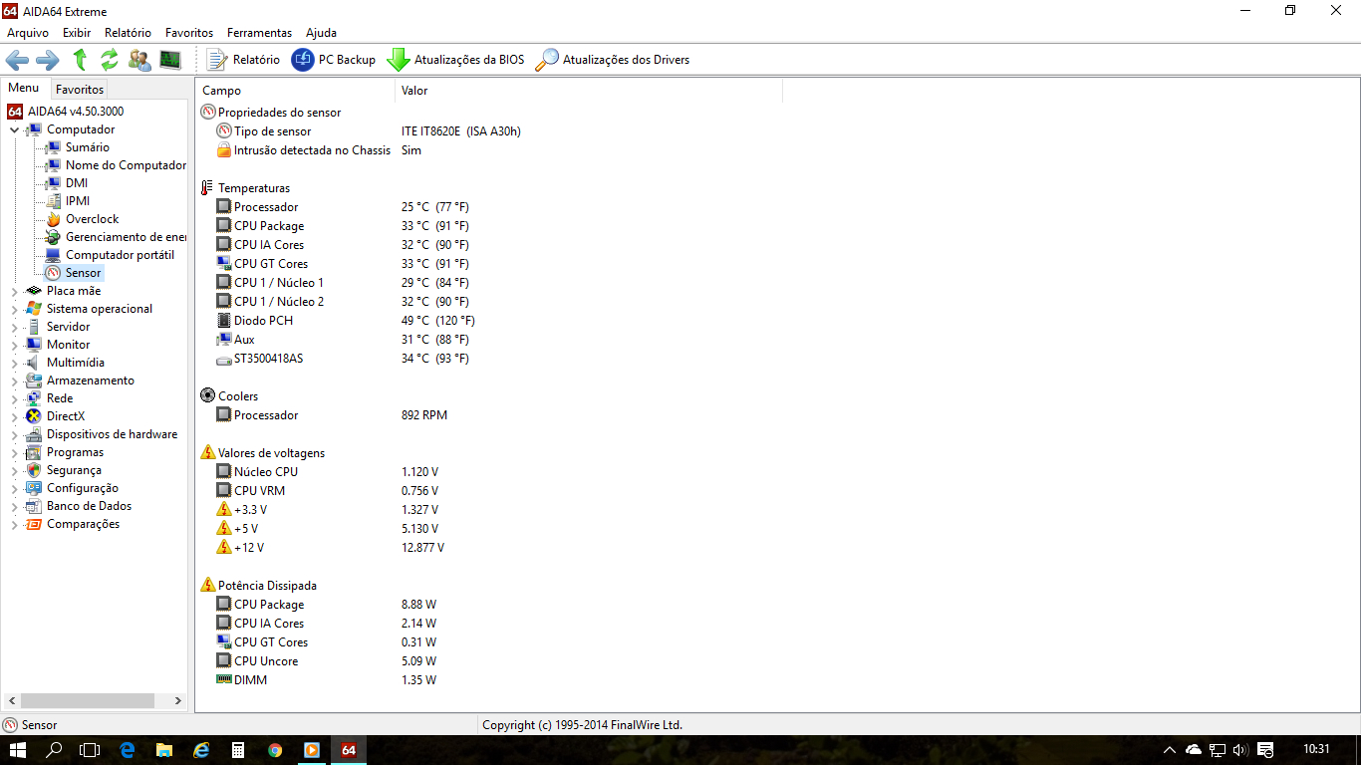The image size is (1361, 765).
Task: Refresh the sensor readings
Action: (x=110, y=60)
